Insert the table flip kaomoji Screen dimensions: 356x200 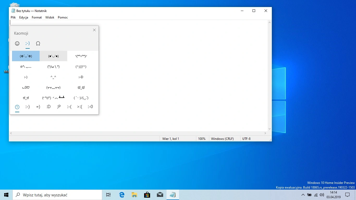(53, 98)
